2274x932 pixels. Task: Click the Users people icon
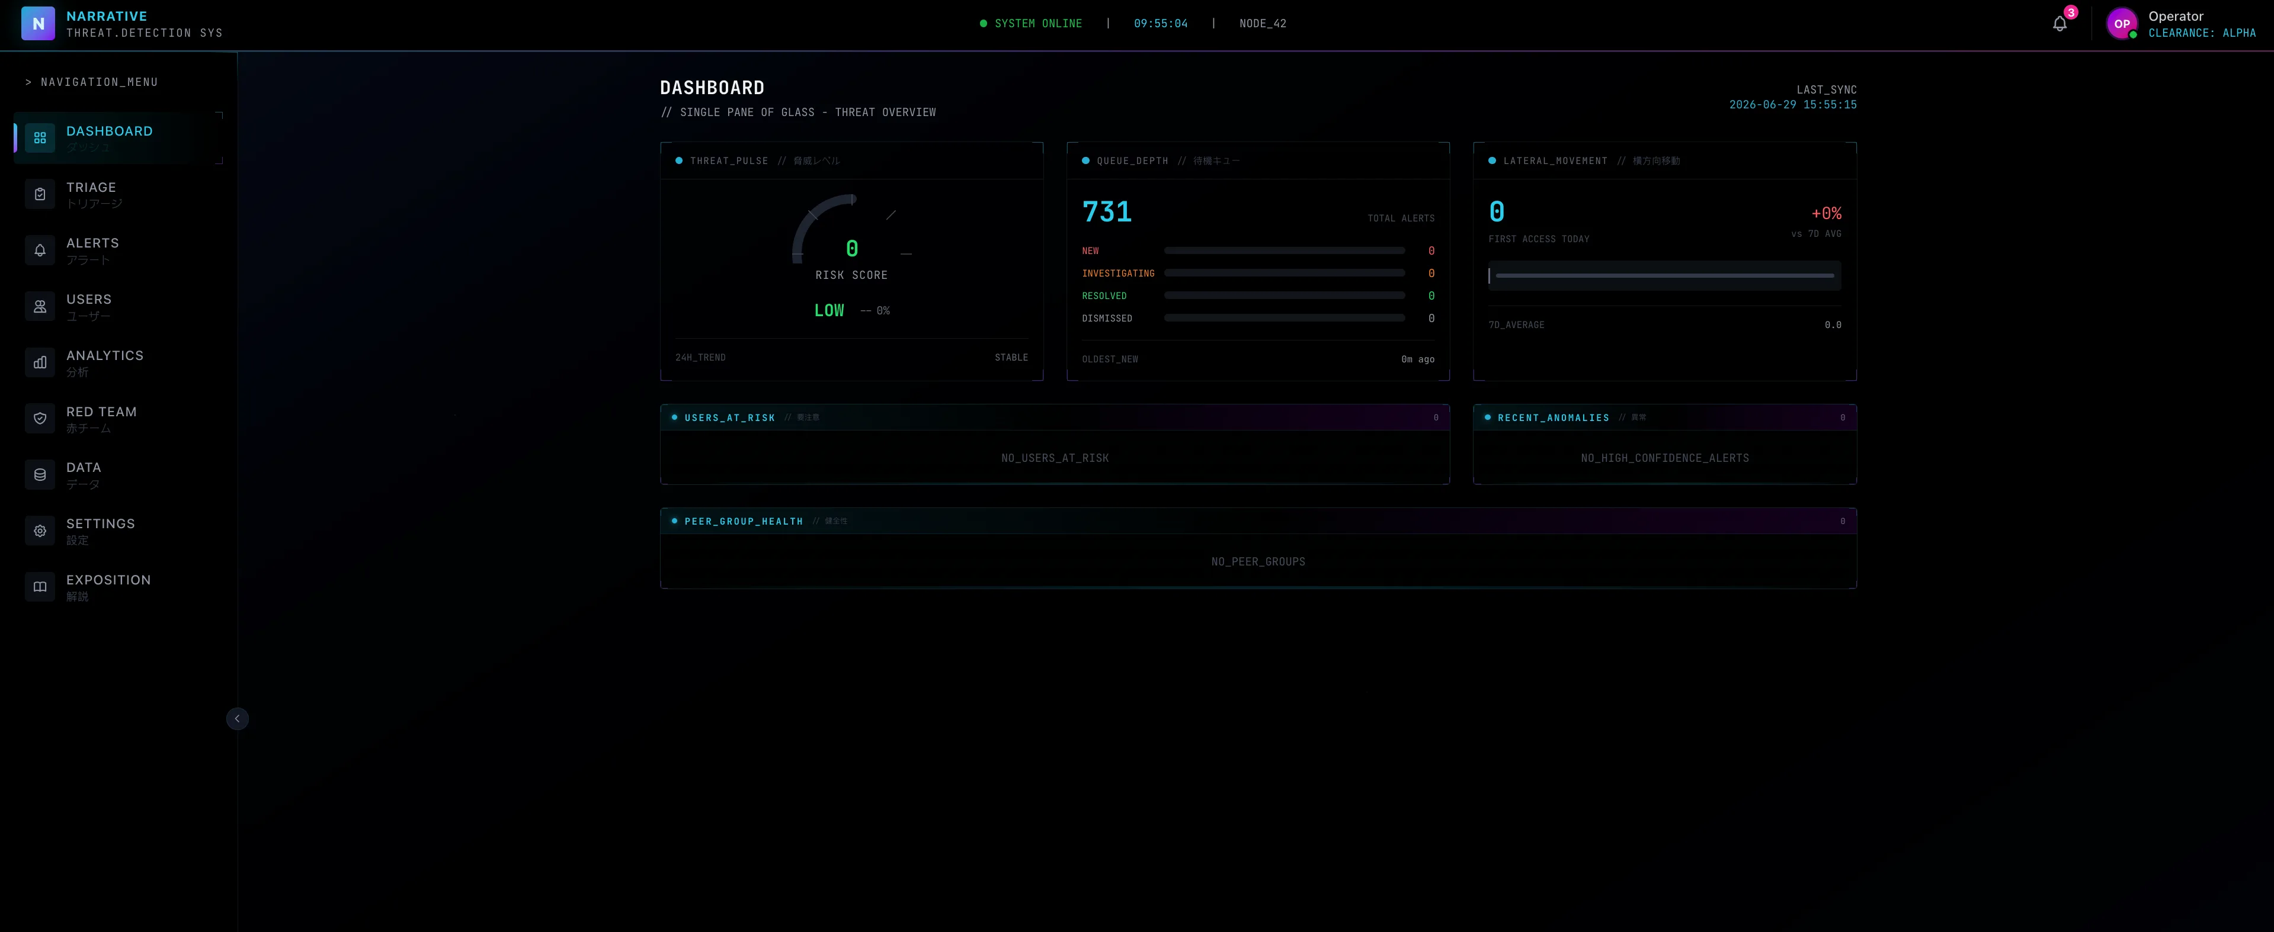[40, 306]
